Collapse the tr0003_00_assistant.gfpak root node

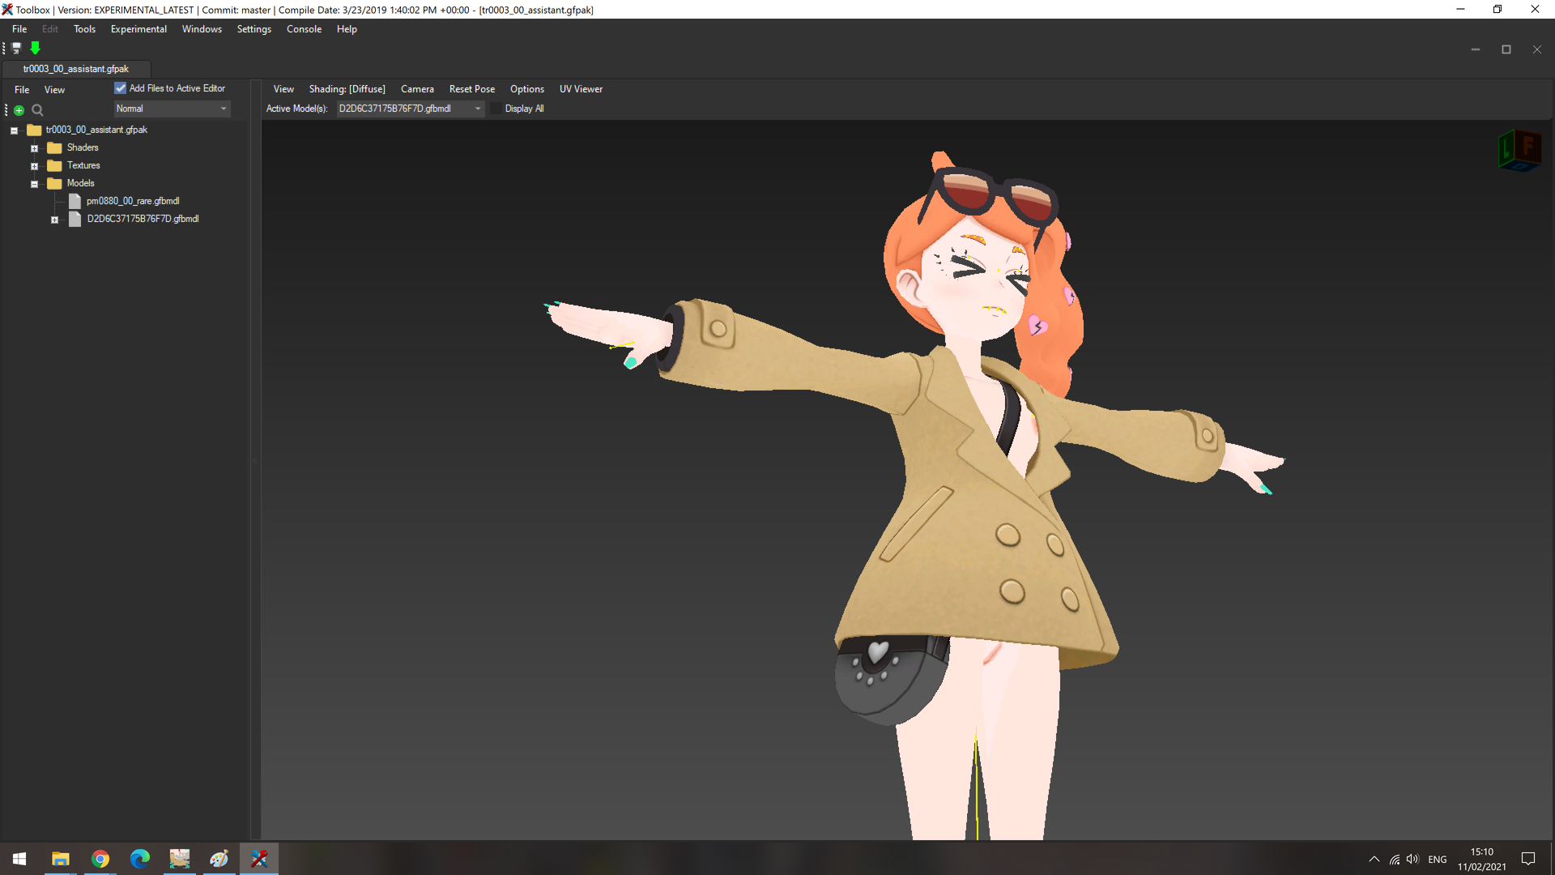click(x=14, y=130)
